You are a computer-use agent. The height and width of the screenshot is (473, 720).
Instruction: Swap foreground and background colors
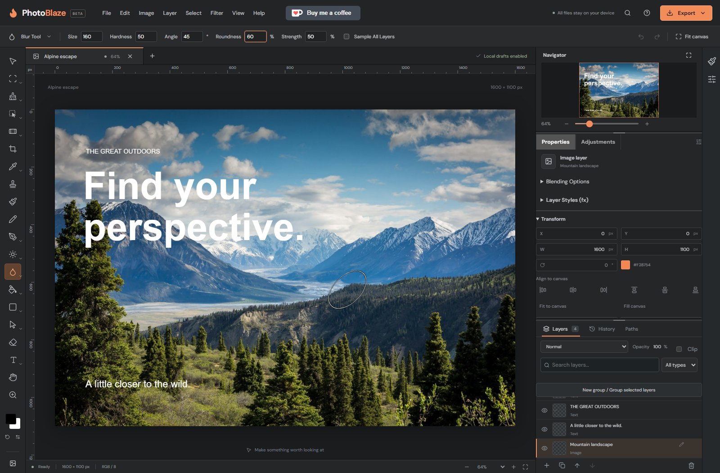click(18, 437)
